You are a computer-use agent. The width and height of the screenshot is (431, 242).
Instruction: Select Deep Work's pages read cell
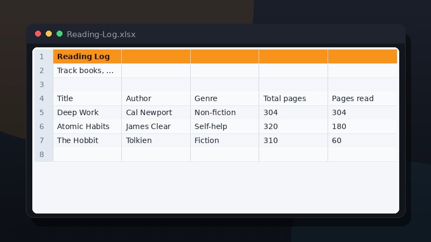click(362, 112)
